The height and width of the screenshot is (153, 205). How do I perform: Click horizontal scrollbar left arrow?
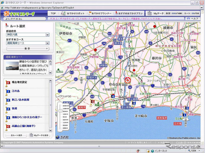2,146
